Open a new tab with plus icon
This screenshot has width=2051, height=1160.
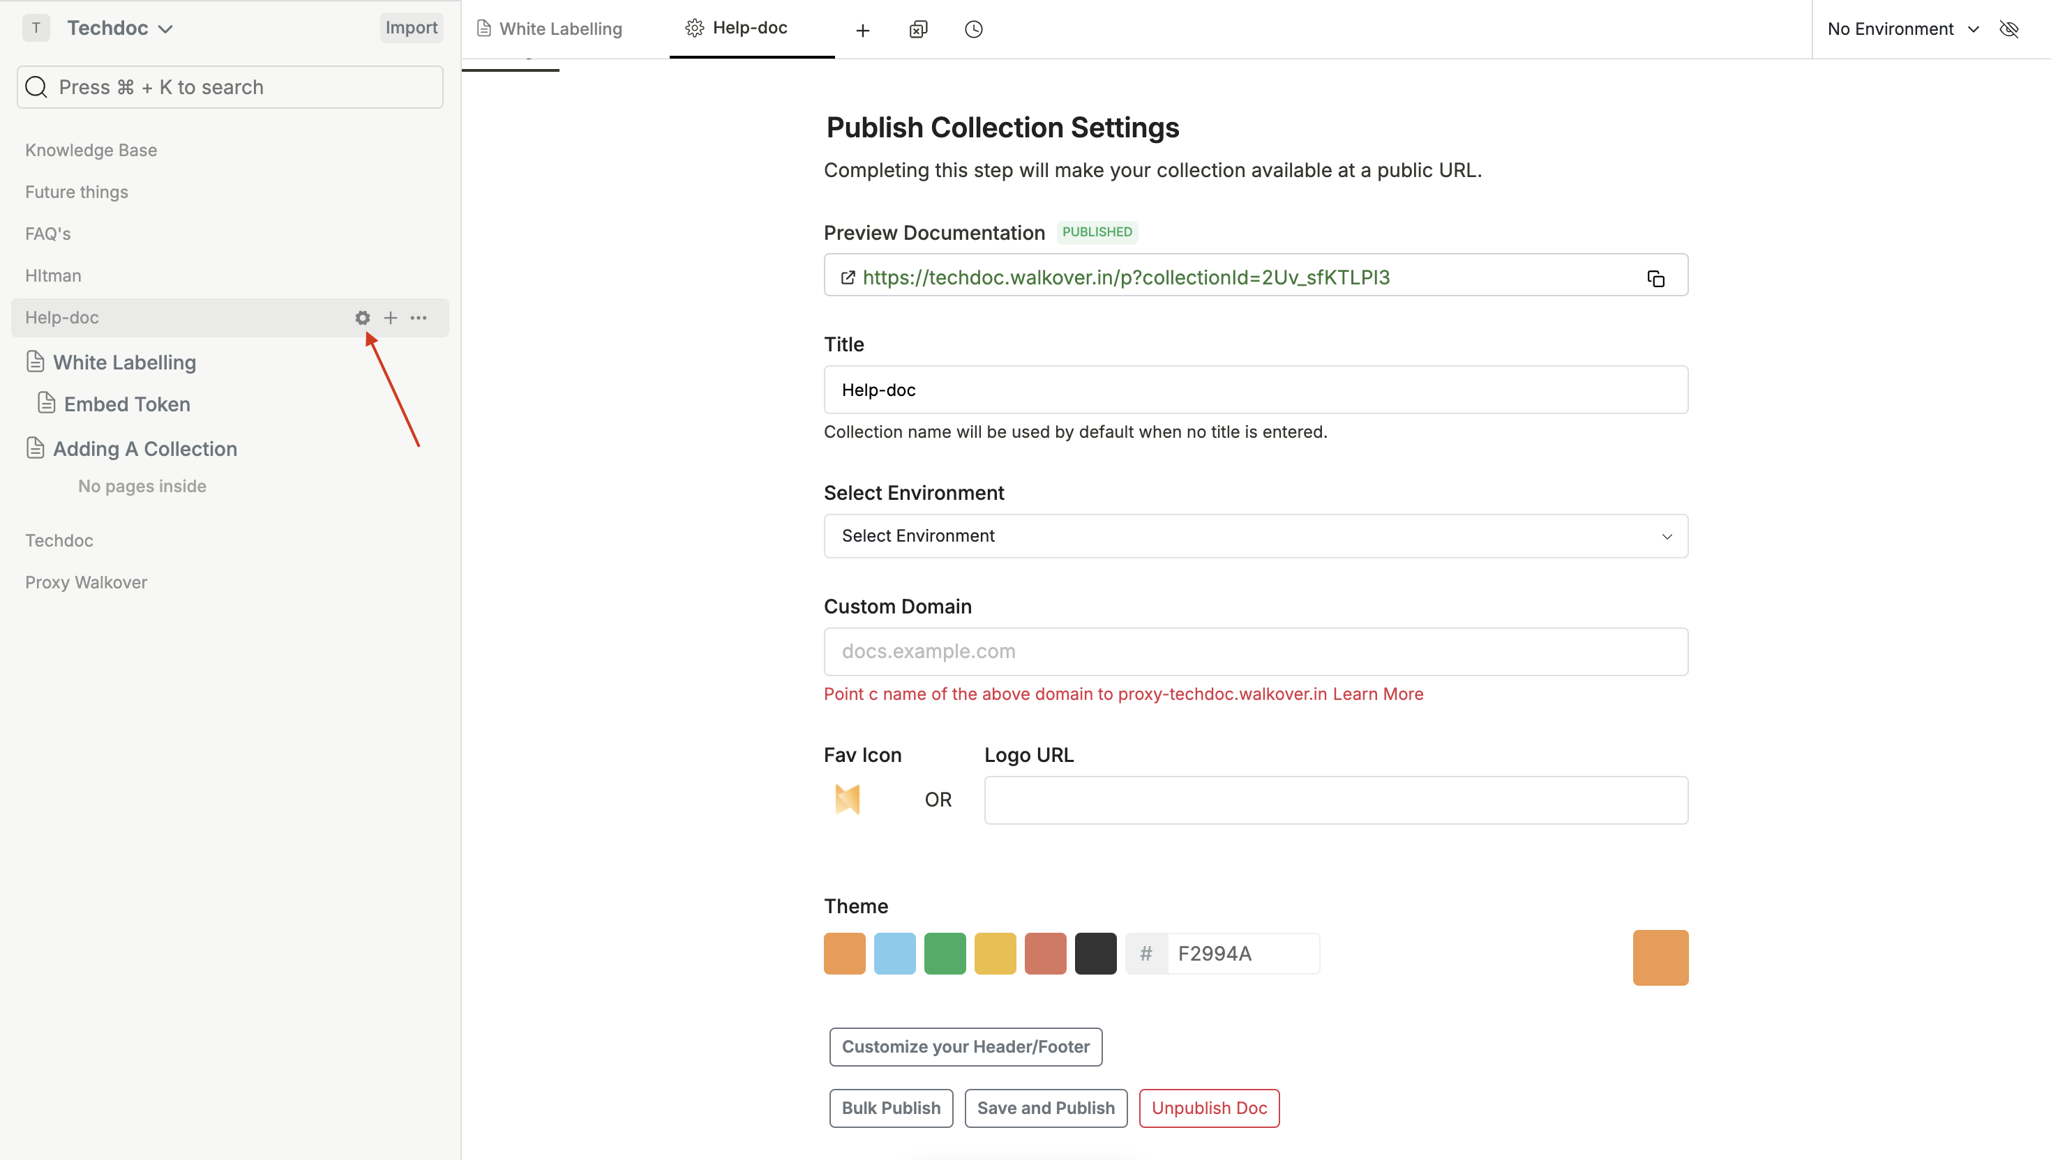coord(862,30)
